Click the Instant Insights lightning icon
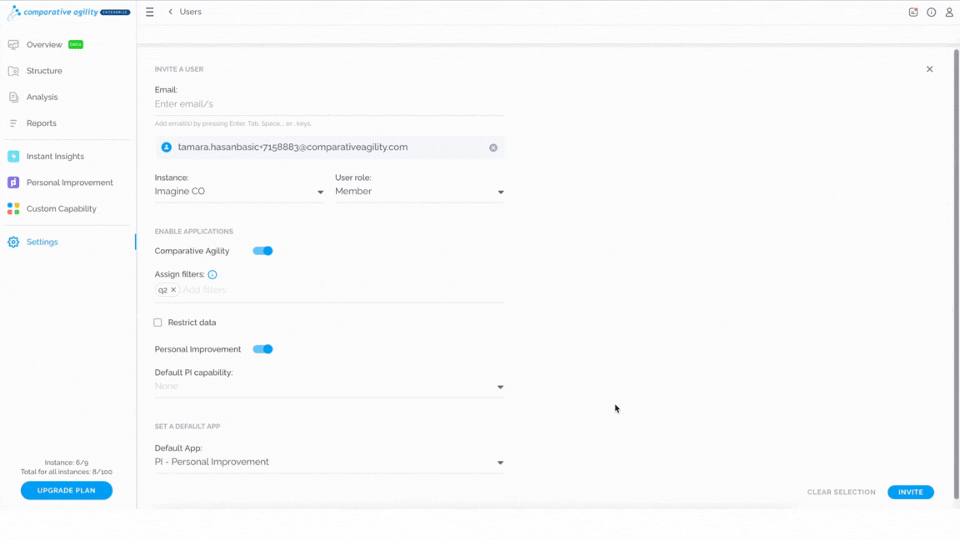Viewport: 960px width, 540px height. pos(13,156)
